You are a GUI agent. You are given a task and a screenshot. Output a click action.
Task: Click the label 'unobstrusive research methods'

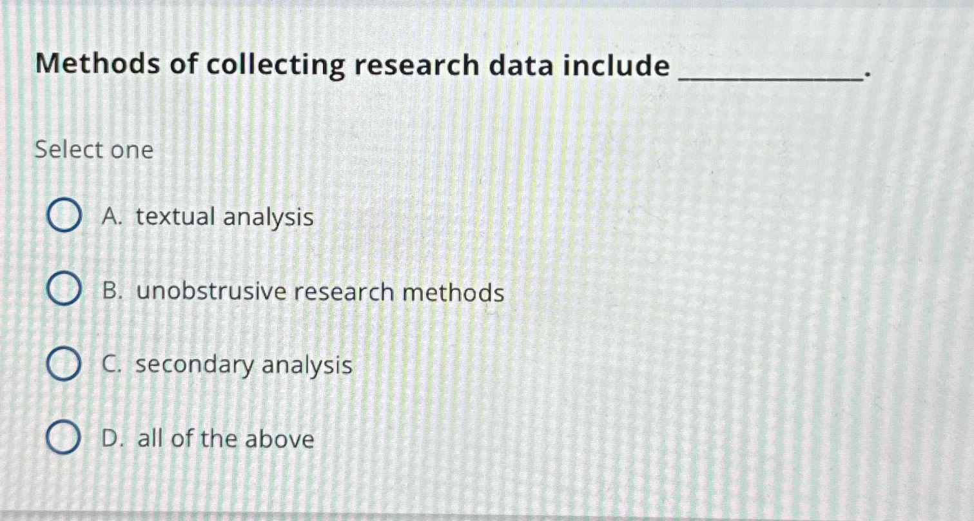point(319,293)
